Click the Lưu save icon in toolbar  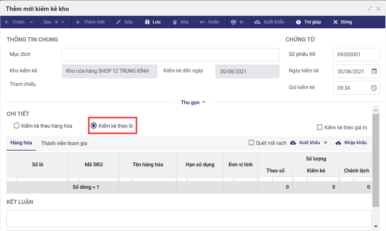click(x=147, y=22)
